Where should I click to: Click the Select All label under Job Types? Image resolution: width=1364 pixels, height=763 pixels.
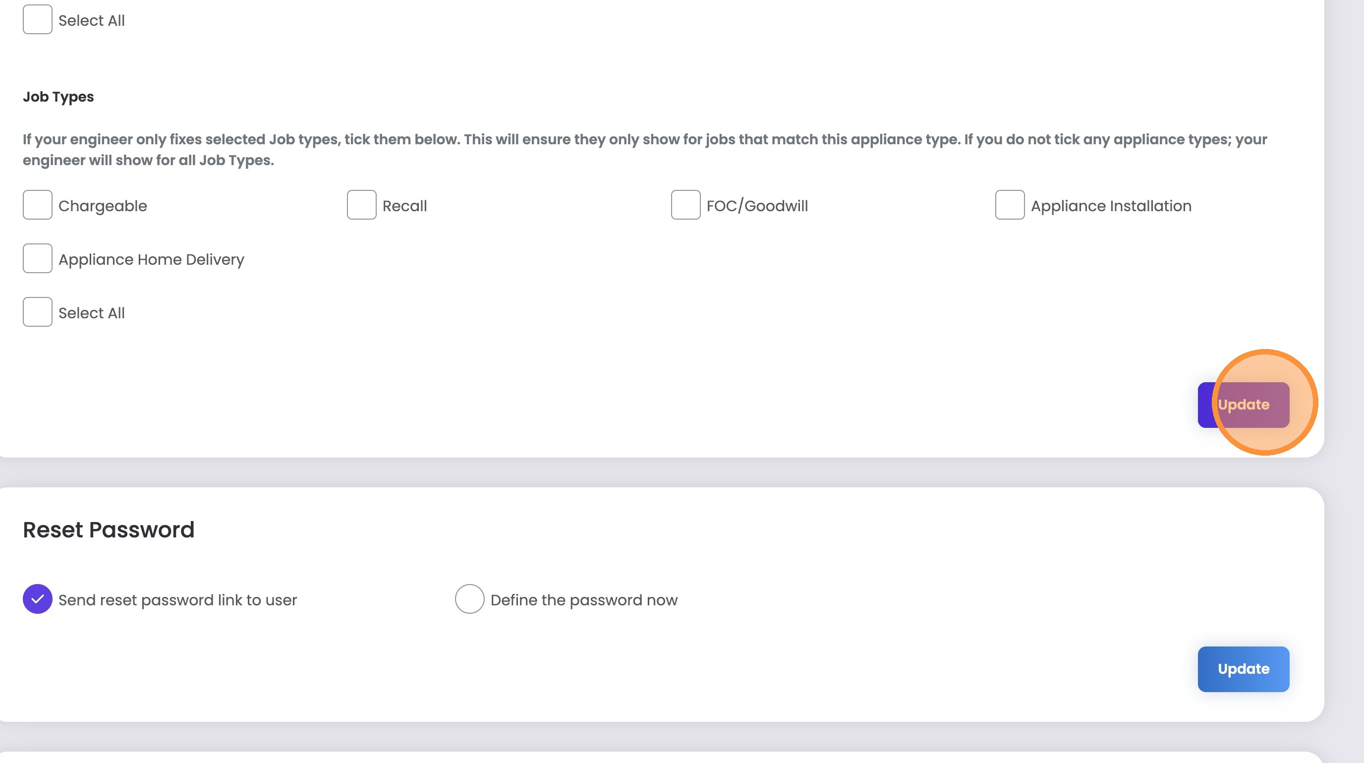[x=92, y=313]
